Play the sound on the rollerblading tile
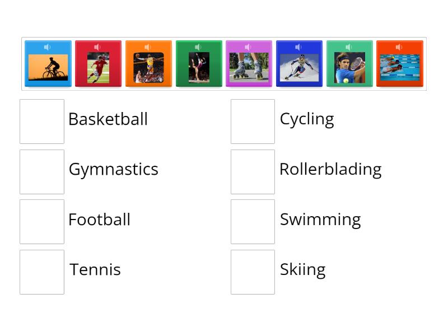The image size is (448, 336). coord(249,47)
